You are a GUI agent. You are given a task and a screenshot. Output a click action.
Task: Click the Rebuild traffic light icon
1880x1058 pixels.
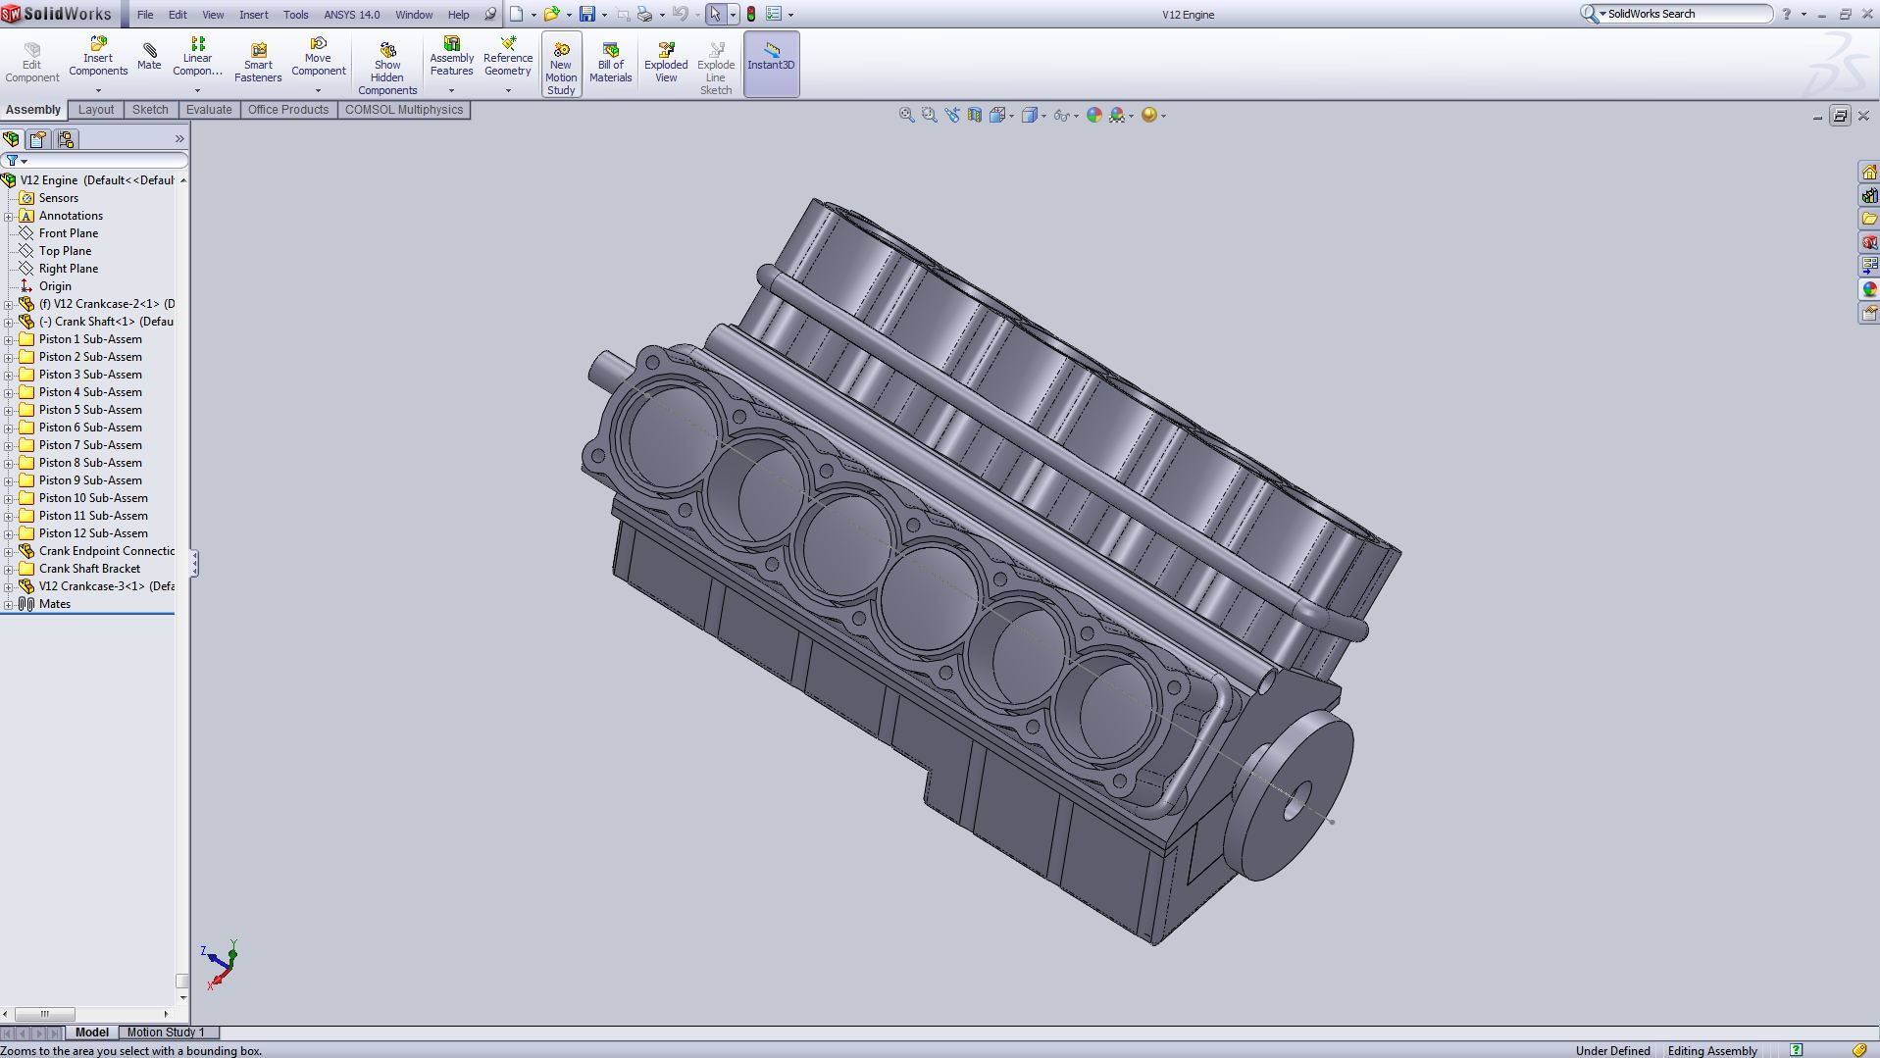751,14
